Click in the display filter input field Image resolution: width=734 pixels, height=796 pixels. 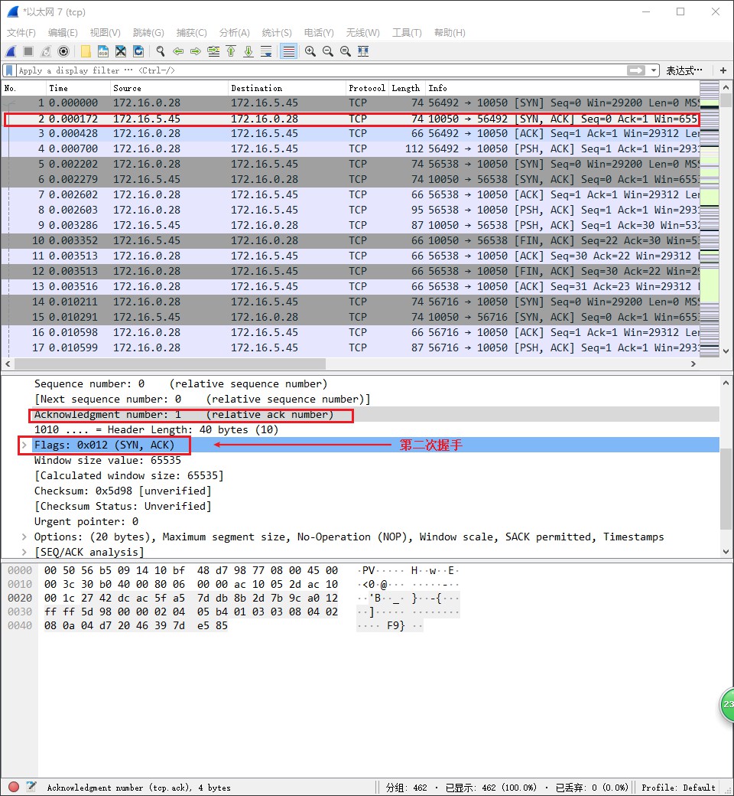[x=320, y=70]
